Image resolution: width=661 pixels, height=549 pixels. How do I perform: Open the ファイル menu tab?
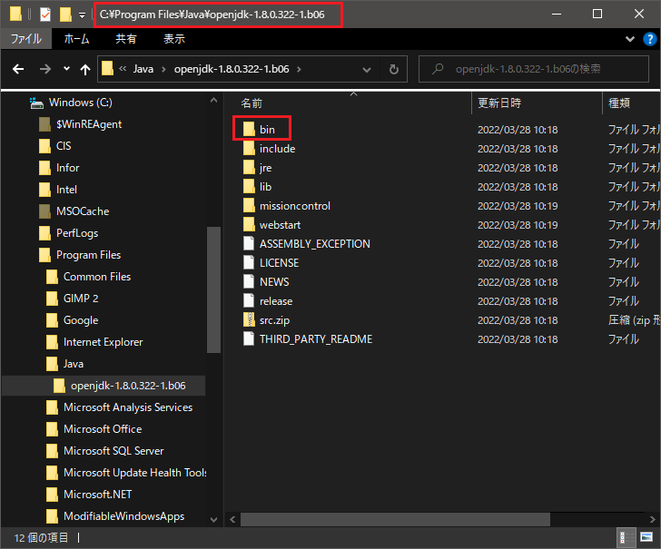pos(25,39)
